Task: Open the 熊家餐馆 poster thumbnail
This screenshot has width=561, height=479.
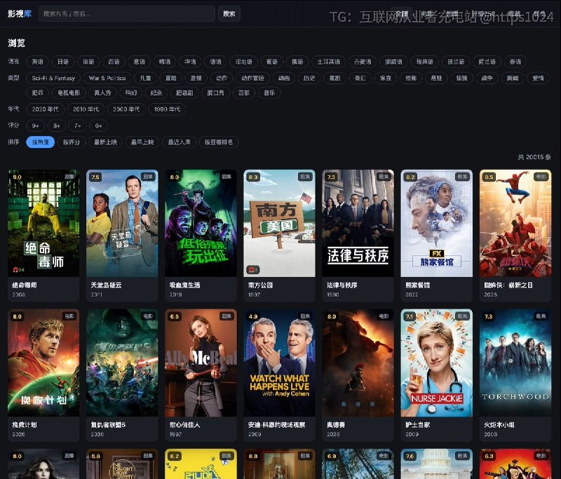Action: tap(436, 223)
